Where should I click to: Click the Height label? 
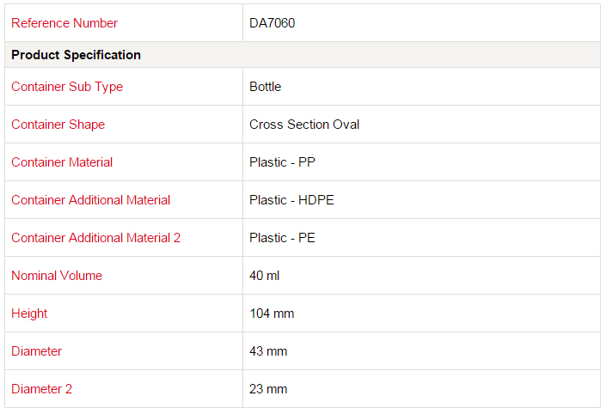(29, 314)
